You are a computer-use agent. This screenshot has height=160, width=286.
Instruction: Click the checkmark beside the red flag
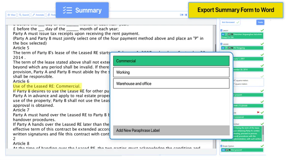point(262,112)
